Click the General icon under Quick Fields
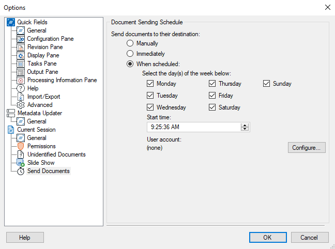Screen dimensions: 335x249 [x=21, y=30]
